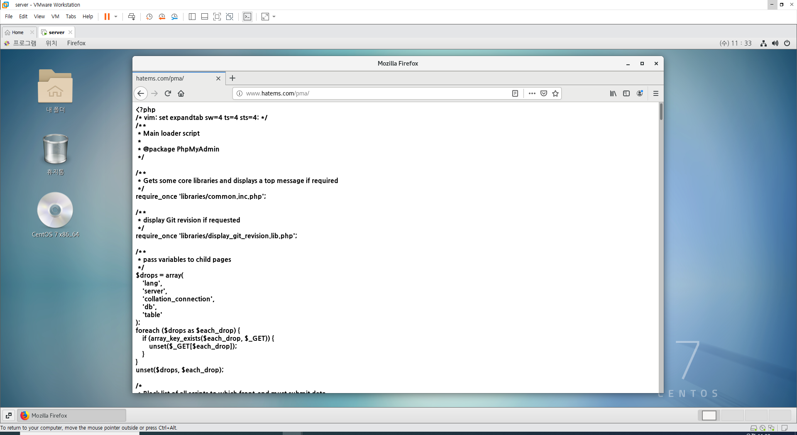The width and height of the screenshot is (797, 435).
Task: Click text 'collation_connection'
Action: [x=178, y=299]
